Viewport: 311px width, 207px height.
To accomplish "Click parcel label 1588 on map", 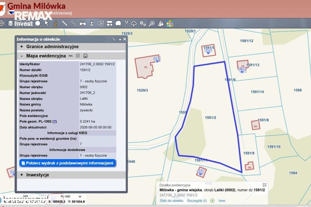I will point(298,90).
